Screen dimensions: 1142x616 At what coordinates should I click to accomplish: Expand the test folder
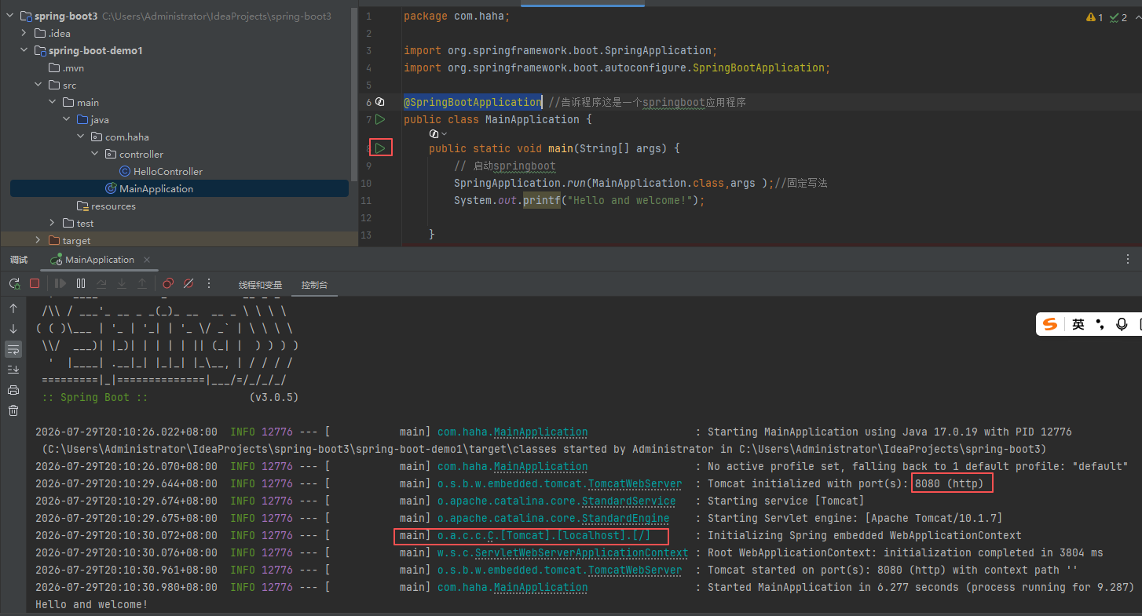tap(53, 223)
